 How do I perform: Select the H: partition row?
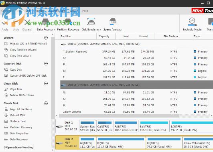pyautogui.click(x=136, y=105)
